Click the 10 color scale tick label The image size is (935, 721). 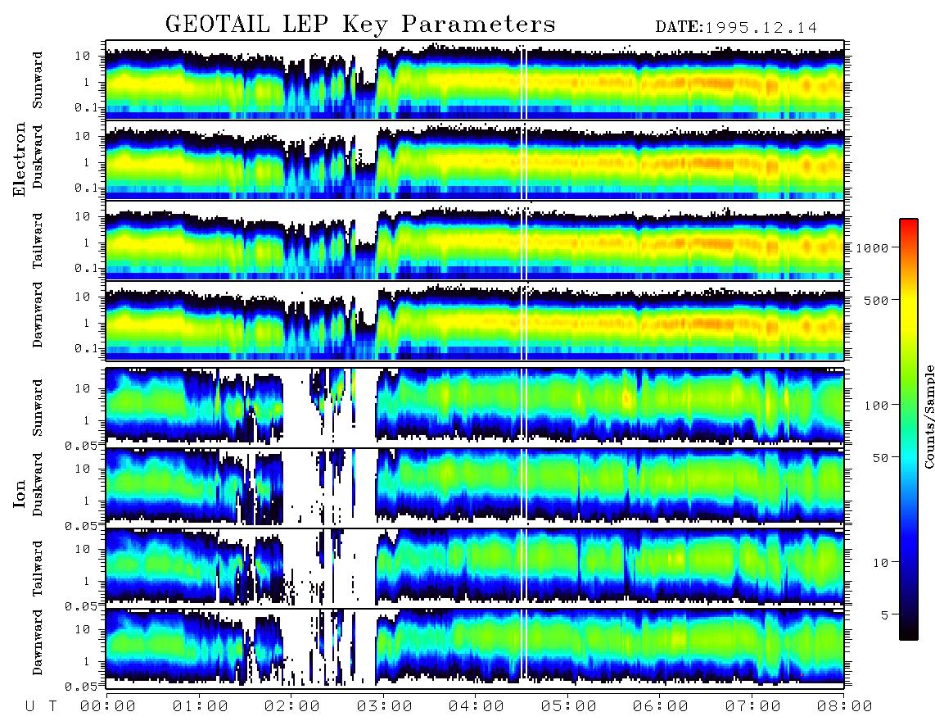point(880,563)
